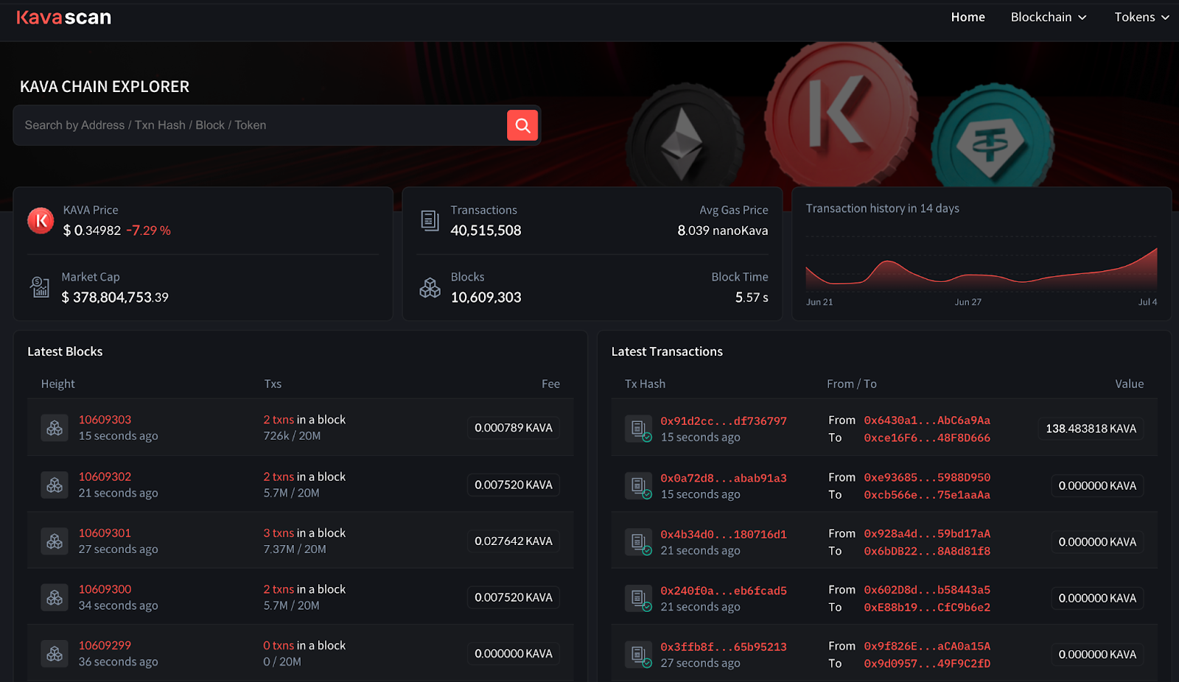
Task: Open recipient address 0x6bDB22...8A8d81f8
Action: pyautogui.click(x=927, y=551)
